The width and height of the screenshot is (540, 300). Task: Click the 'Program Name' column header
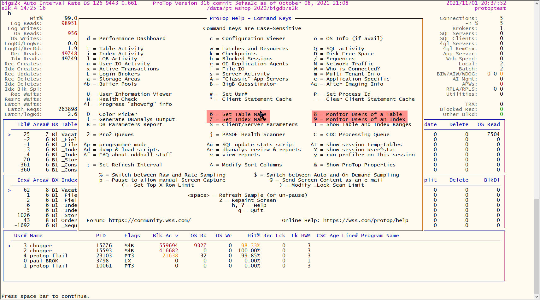coord(380,236)
